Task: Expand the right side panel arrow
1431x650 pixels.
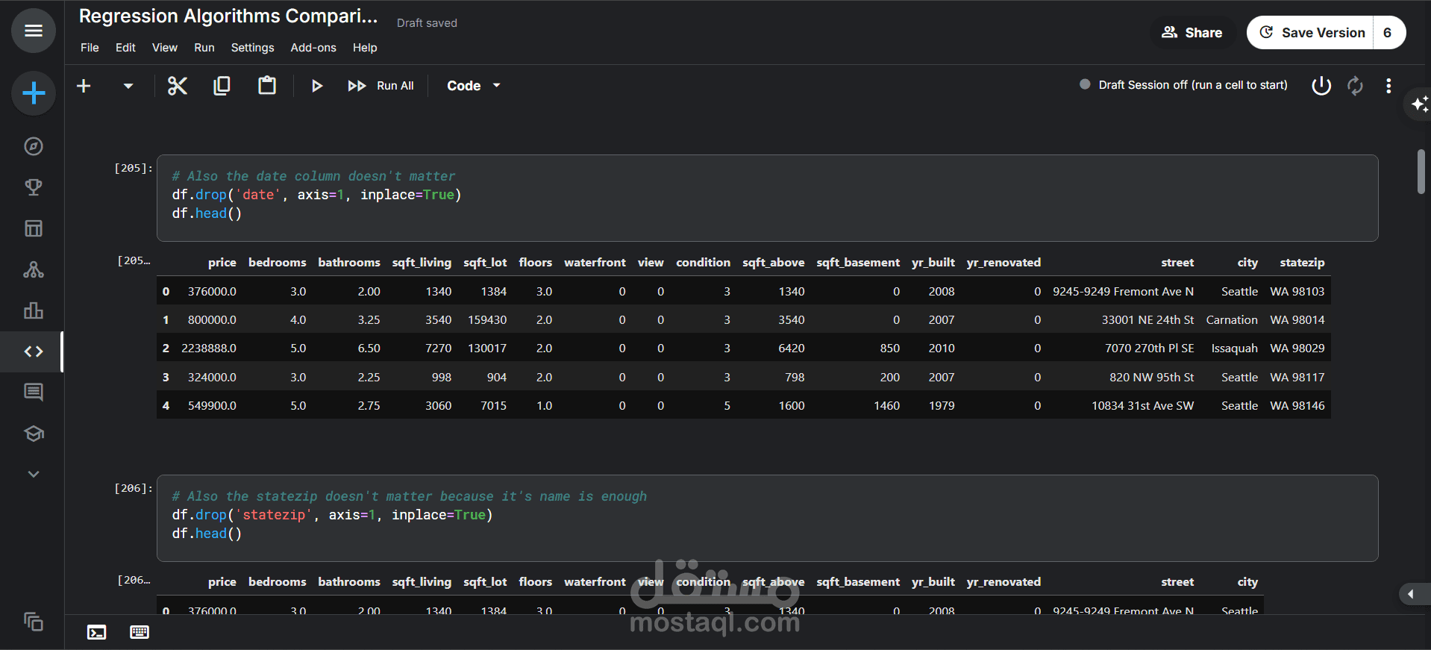Action: (x=1410, y=594)
